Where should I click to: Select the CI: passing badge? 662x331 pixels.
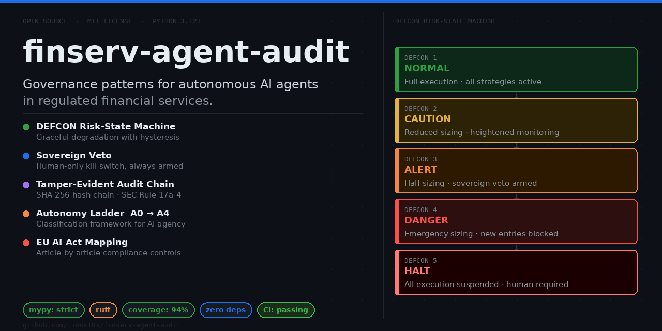click(x=286, y=310)
